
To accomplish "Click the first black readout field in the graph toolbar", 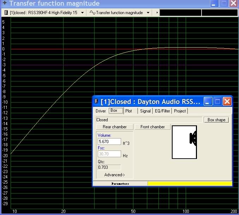I will pyautogui.click(x=180, y=13).
